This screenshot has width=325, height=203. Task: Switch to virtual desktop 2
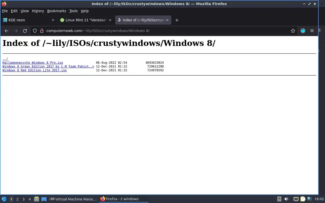coord(18,199)
